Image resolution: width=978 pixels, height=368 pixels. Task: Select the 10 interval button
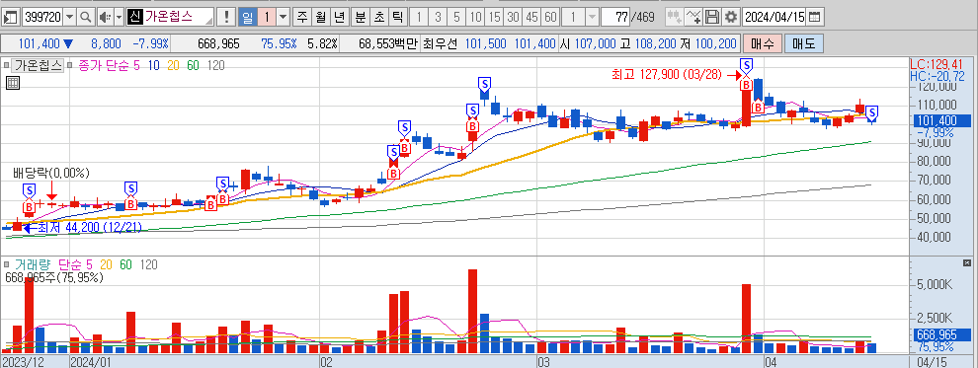click(475, 17)
